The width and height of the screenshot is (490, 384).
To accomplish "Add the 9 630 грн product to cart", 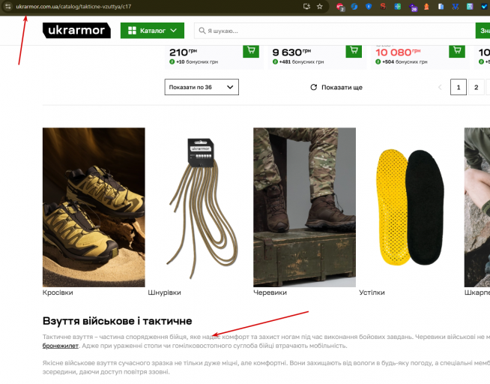I will click(x=354, y=51).
